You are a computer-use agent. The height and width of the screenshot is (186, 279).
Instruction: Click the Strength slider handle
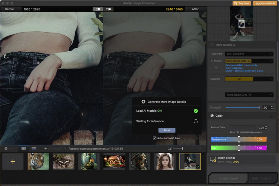point(259,107)
